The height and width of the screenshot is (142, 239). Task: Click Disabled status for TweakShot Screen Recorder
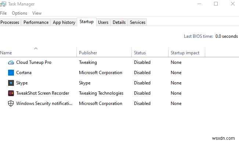pos(142,93)
